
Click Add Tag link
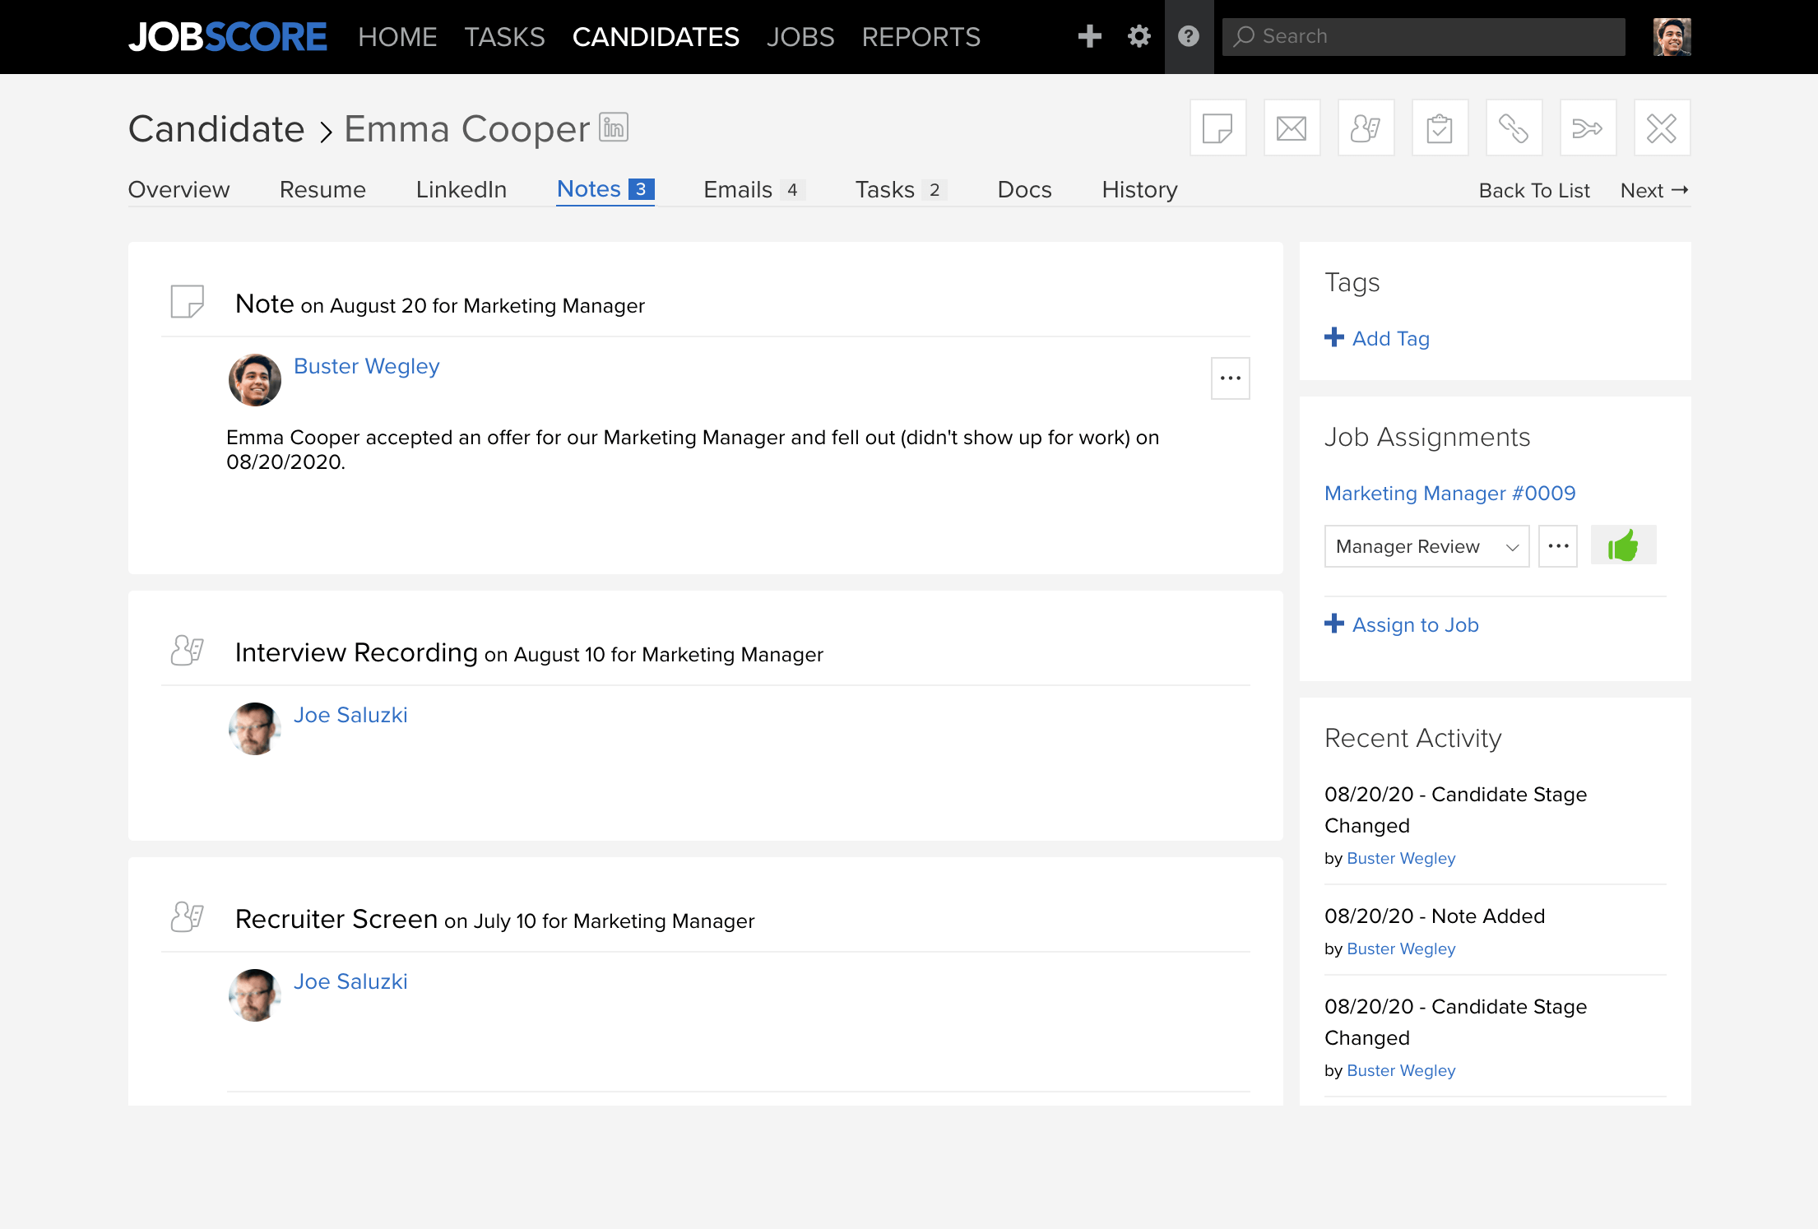(1377, 338)
